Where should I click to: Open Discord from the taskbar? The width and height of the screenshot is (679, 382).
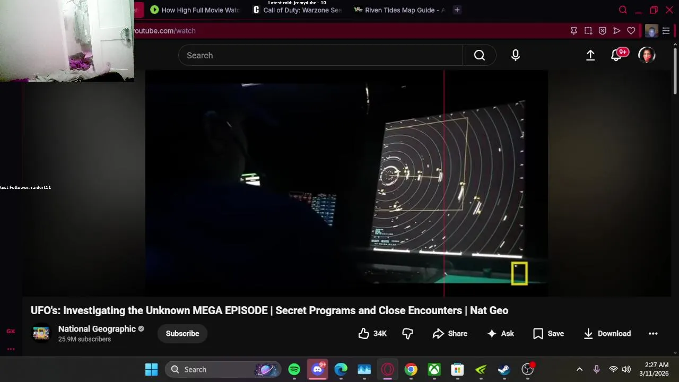tap(318, 369)
